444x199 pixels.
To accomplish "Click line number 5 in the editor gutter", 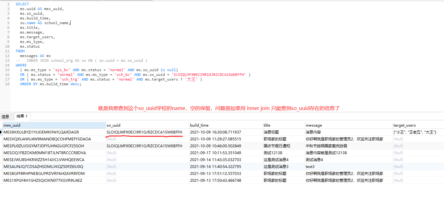I will [8, 23].
